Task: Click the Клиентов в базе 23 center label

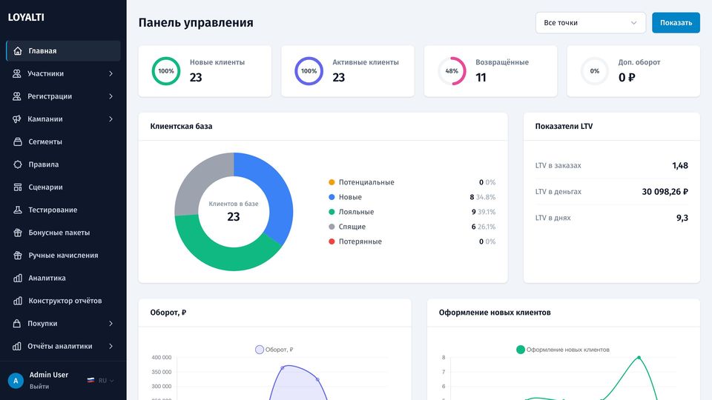Action: click(x=234, y=211)
